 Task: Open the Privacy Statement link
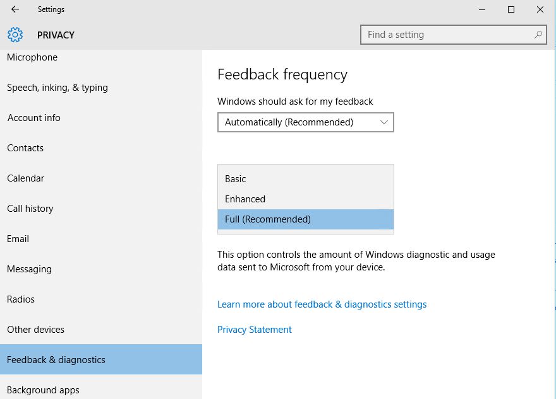tap(254, 330)
